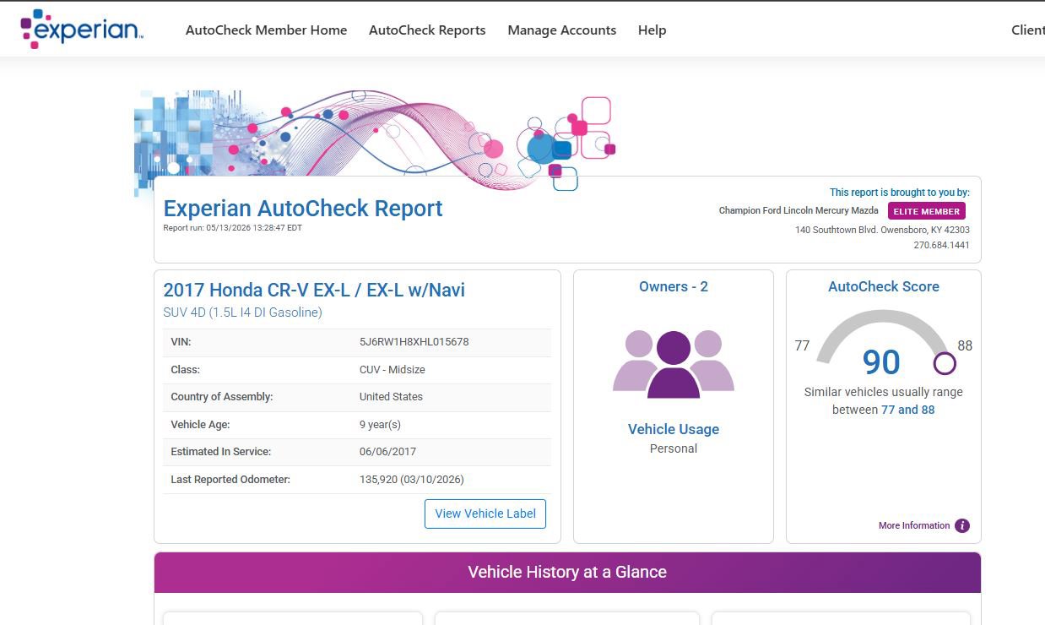Open AutoCheck Reports menu
1045x625 pixels.
427,30
